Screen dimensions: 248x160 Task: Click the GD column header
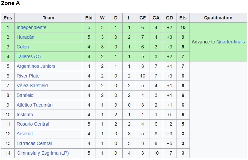169,18
